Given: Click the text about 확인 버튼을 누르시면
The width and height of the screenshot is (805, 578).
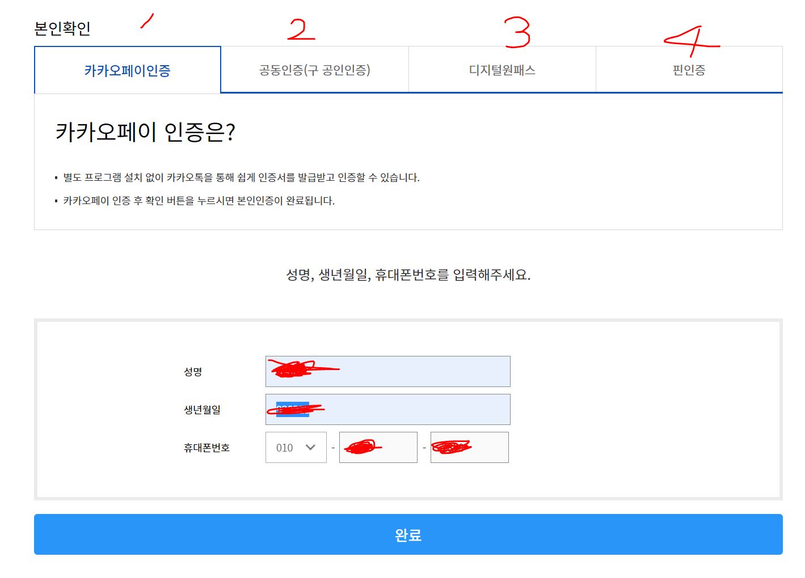Looking at the screenshot, I should 199,201.
